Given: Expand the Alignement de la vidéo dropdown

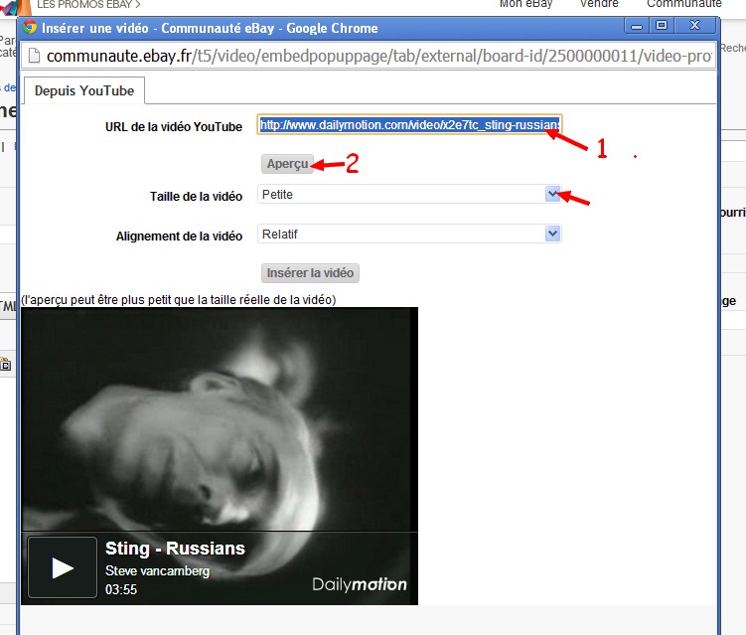Looking at the screenshot, I should (553, 235).
